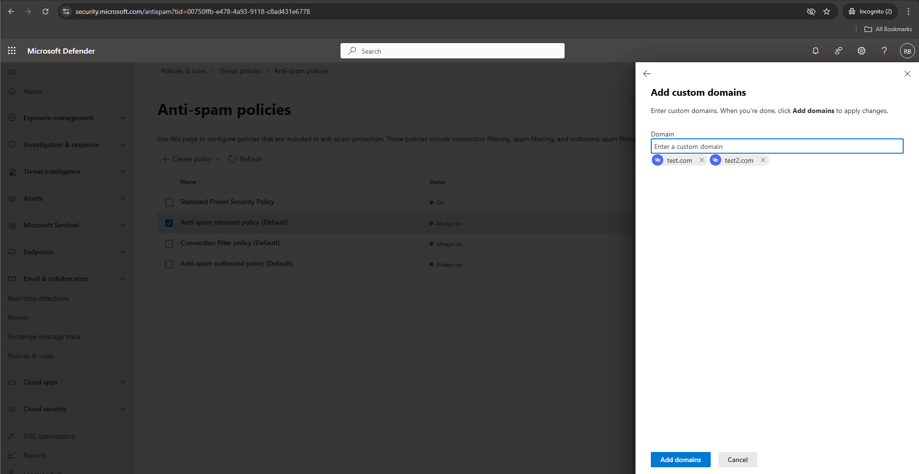Image resolution: width=919 pixels, height=474 pixels.
Task: Open Policies & rules in sidebar
Action: click(31, 356)
